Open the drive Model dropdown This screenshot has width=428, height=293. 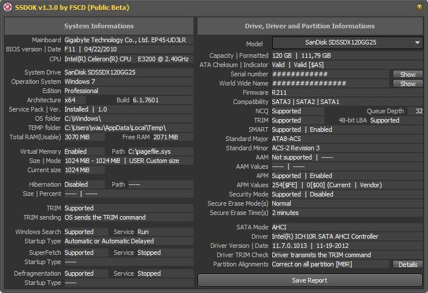coord(347,43)
